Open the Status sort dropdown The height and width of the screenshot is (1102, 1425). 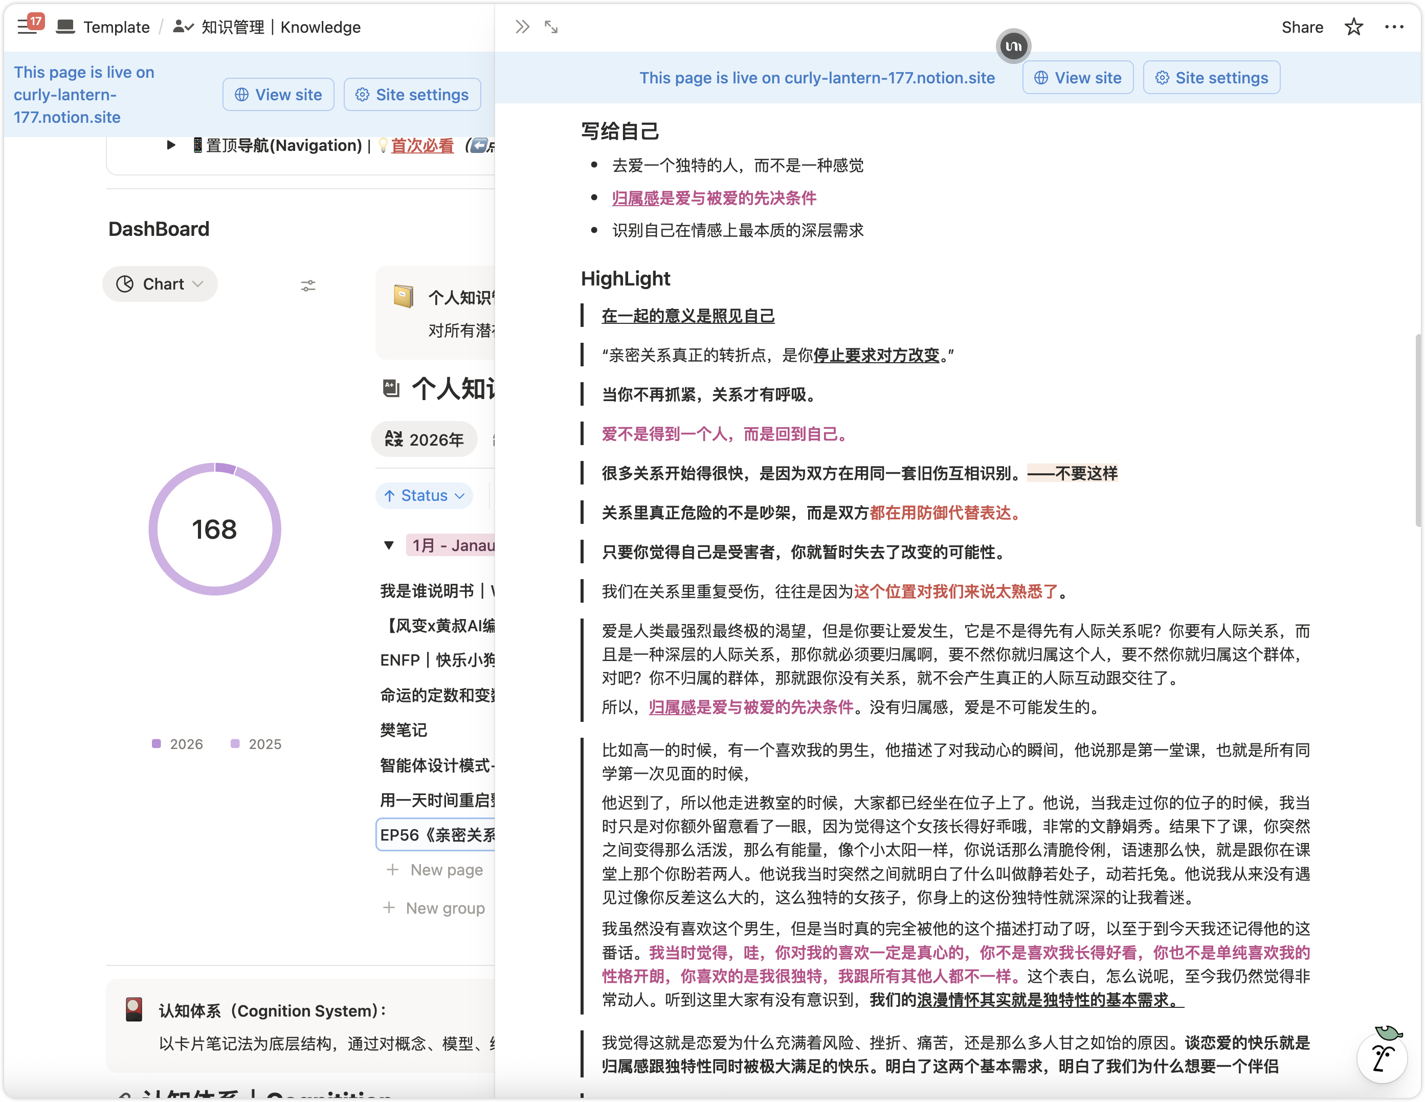click(x=424, y=495)
